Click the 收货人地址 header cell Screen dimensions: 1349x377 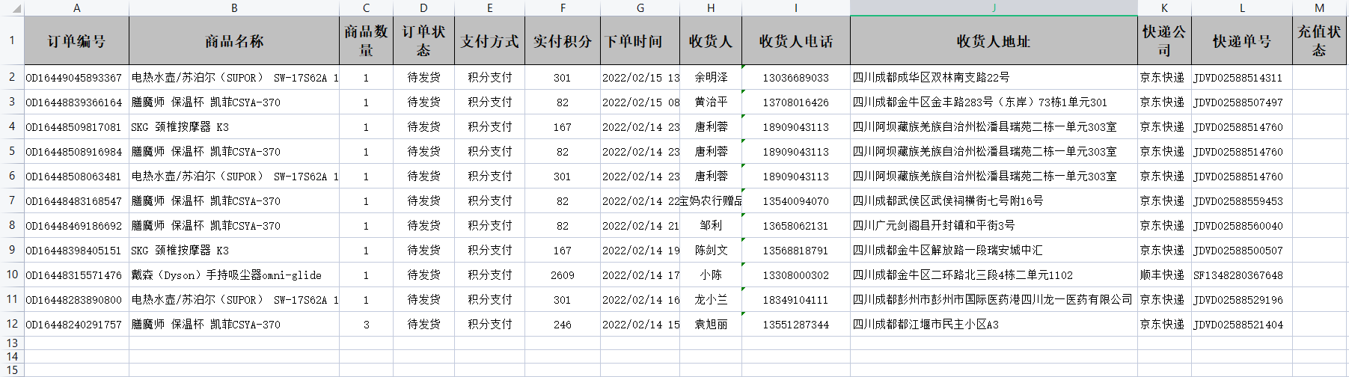(x=994, y=40)
